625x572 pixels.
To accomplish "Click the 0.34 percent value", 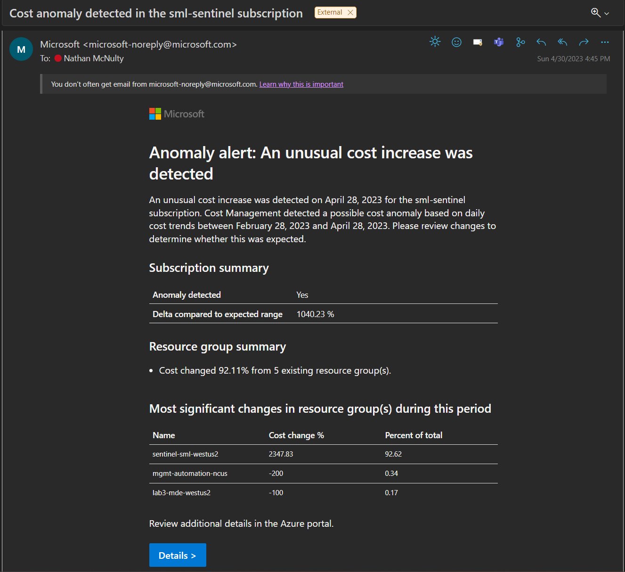I will 391,474.
